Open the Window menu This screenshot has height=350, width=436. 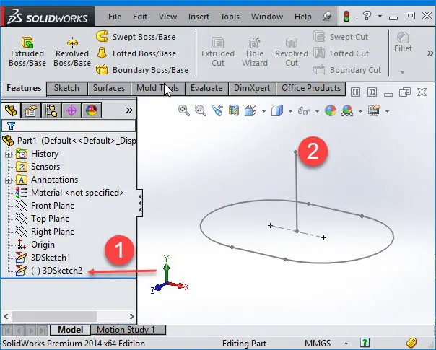[267, 17]
